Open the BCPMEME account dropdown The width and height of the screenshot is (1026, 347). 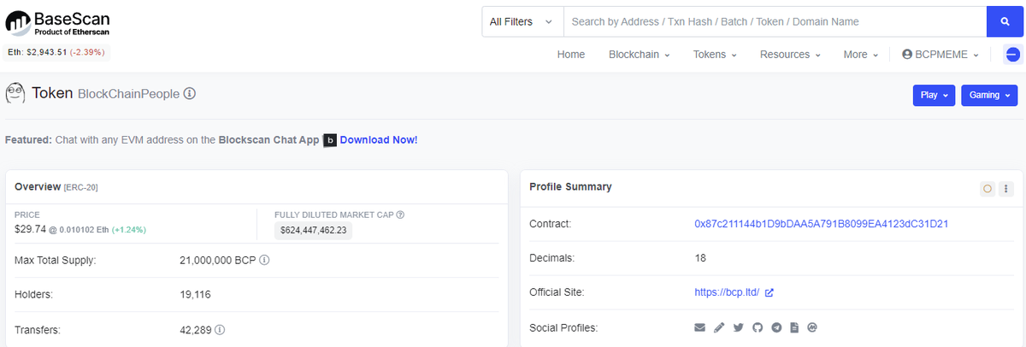pyautogui.click(x=940, y=55)
